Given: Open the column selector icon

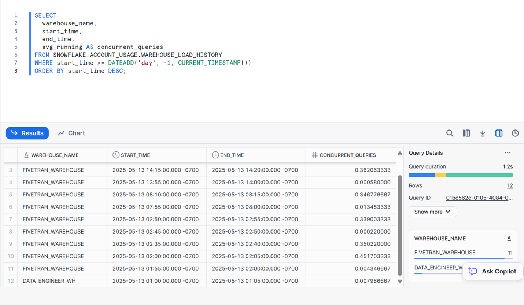Looking at the screenshot, I should pos(466,133).
